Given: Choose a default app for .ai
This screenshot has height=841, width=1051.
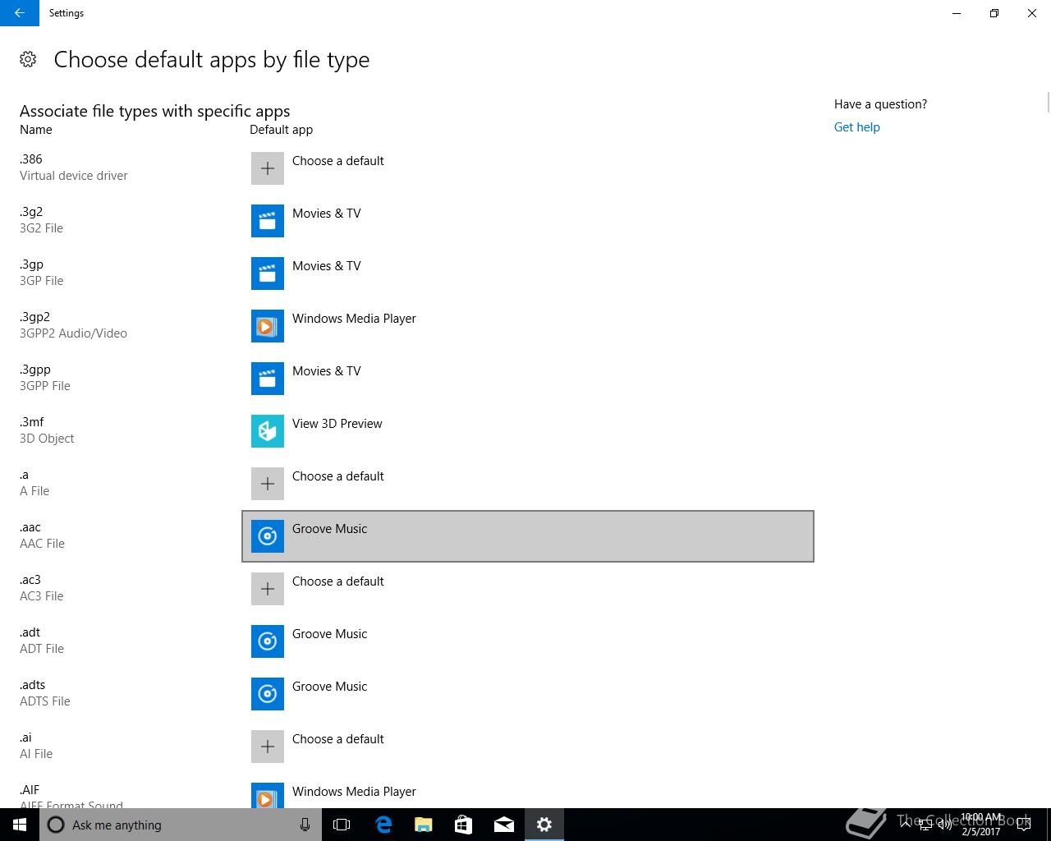Looking at the screenshot, I should pos(528,747).
